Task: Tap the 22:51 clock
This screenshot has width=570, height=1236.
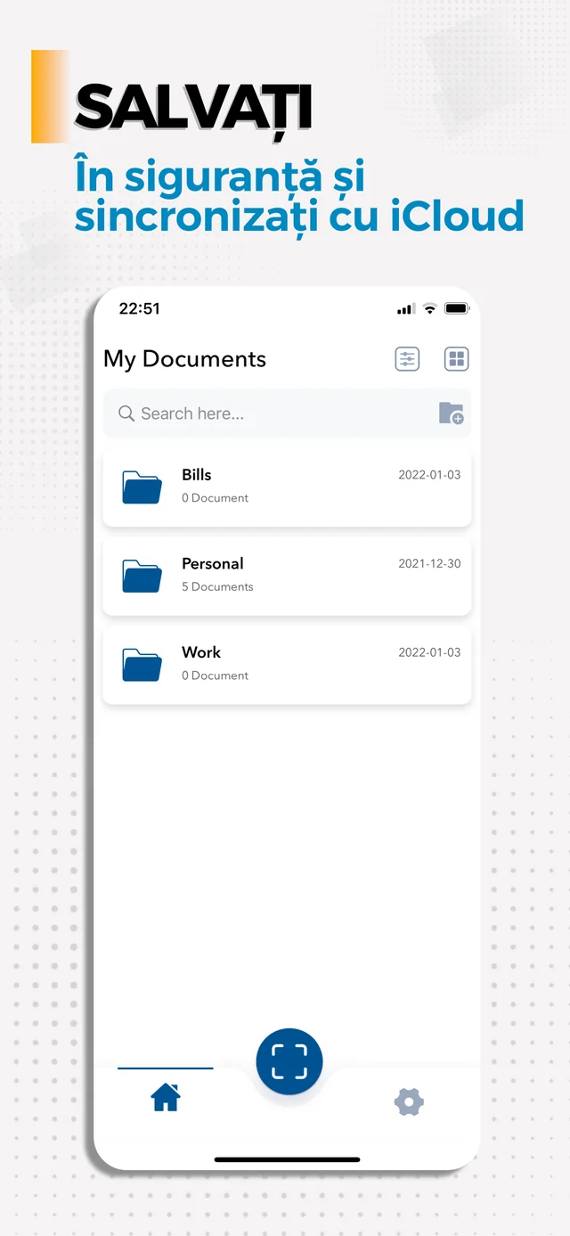Action: [x=140, y=309]
